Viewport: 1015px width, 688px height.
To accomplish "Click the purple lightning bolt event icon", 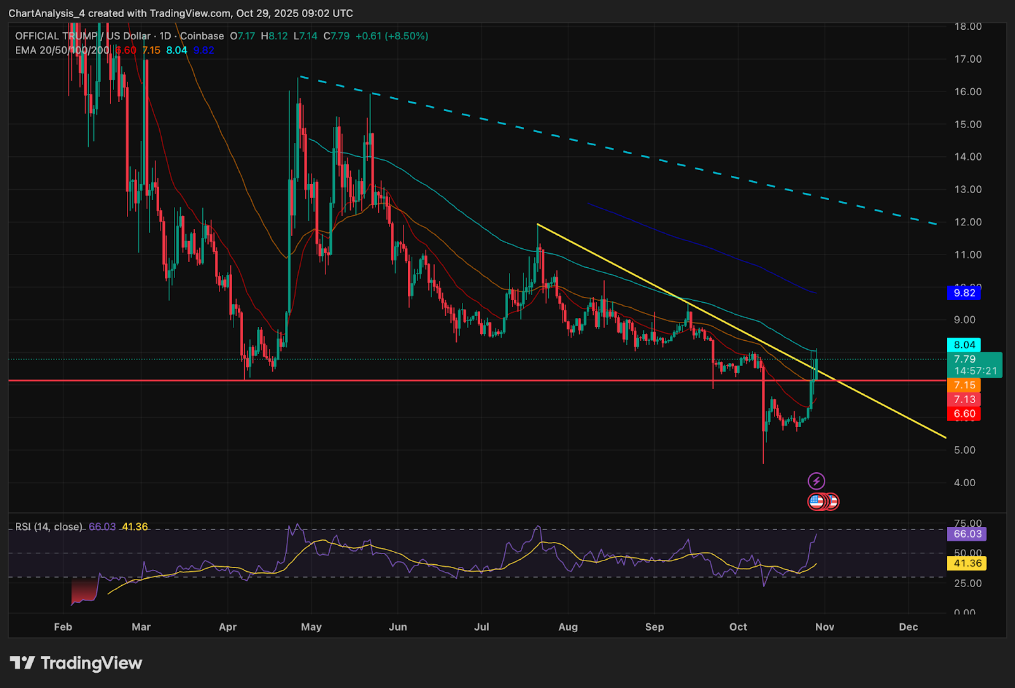I will (x=816, y=481).
